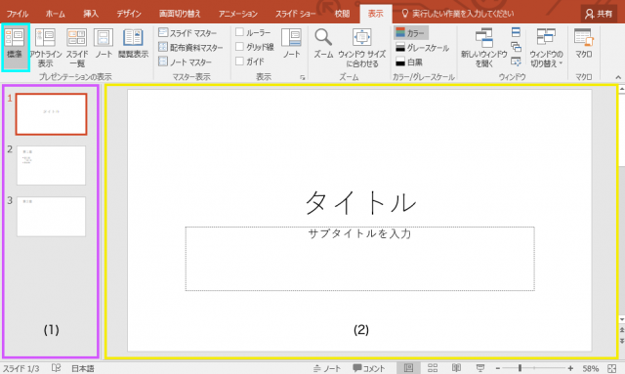Screen dimensions: 625x374
Task: Open ノート page view in presentation views
Action: (x=104, y=44)
